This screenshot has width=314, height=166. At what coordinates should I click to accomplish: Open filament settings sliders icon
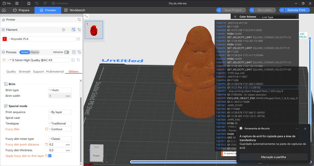[x=79, y=30]
